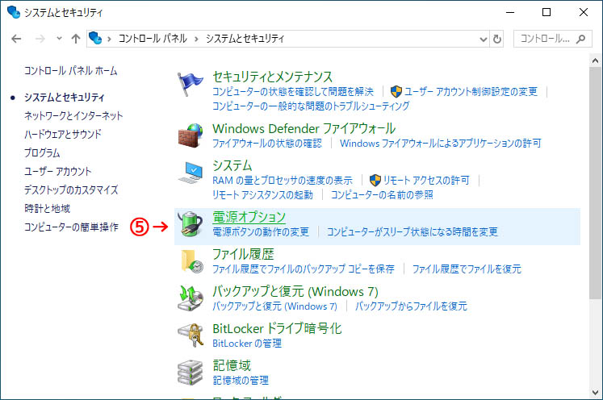603x400 pixels.
Task: Open ファイル履歴 heading link
Action: (x=243, y=254)
